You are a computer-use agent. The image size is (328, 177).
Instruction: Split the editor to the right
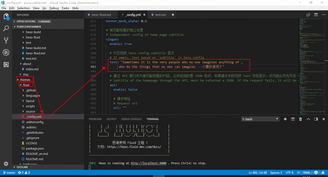click(316, 15)
